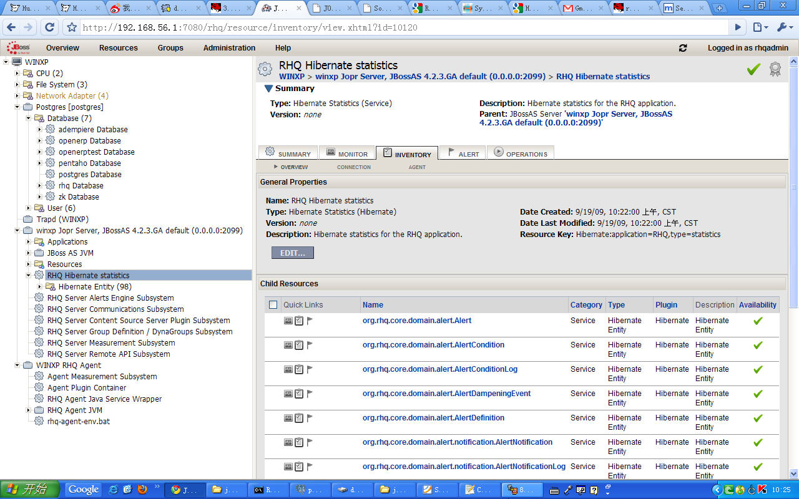Open the org.rhq.core.domain.alert.AlertDefinition link
The height and width of the screenshot is (499, 799).
(x=433, y=418)
